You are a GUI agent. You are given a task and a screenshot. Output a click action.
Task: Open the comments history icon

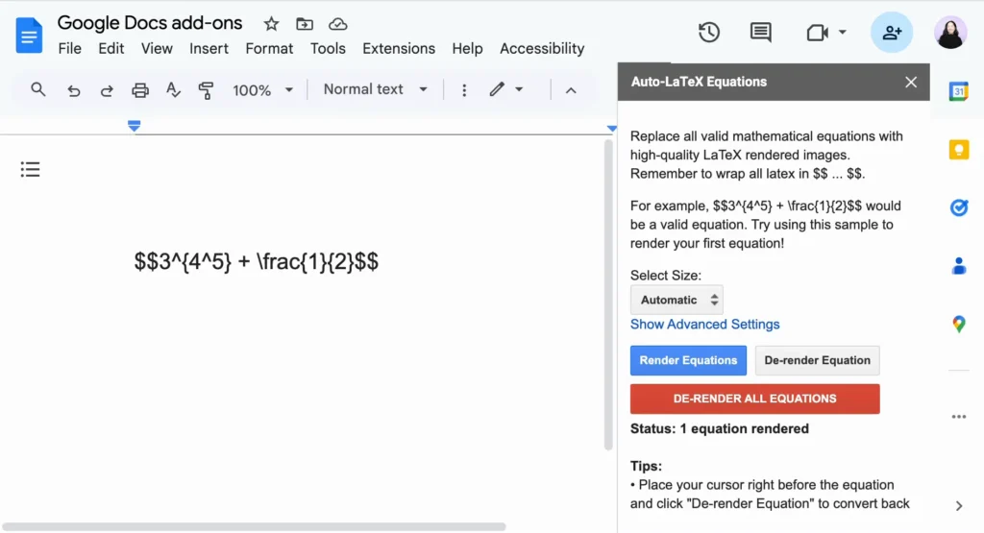tap(761, 32)
